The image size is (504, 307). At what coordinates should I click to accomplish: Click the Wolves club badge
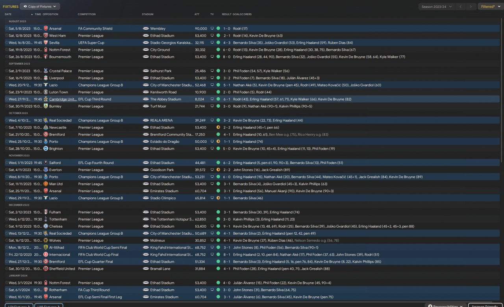click(46, 241)
